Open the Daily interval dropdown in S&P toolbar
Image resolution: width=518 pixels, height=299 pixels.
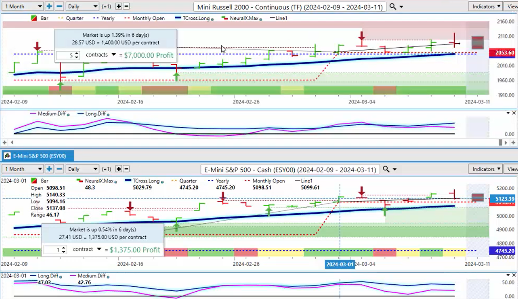pyautogui.click(x=82, y=169)
